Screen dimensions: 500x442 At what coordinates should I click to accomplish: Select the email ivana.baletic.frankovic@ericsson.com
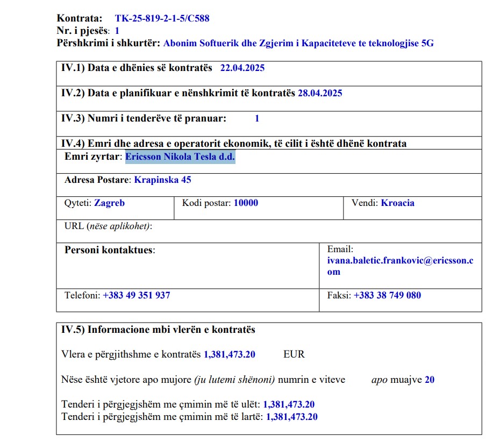pyautogui.click(x=400, y=266)
